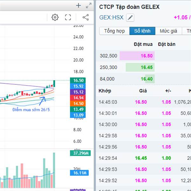The width and height of the screenshot is (191, 191).
Task: Click the 16.11M volume average label
Action: [79, 173]
